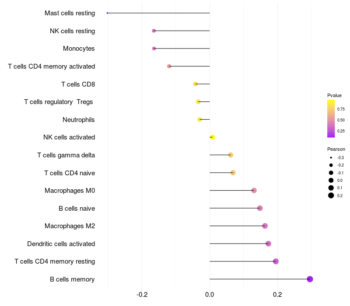
Task: Select the Pearson legend -0.3 size dot
Action: tap(331, 158)
